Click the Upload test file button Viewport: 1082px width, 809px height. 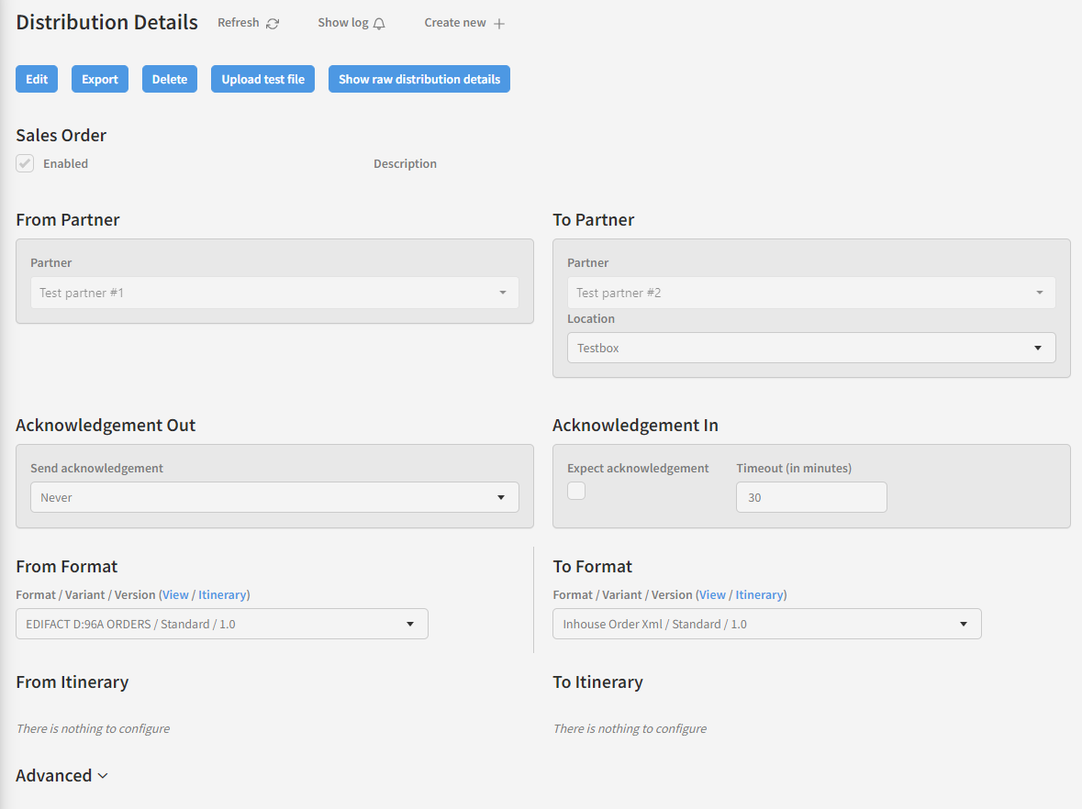[x=262, y=80]
